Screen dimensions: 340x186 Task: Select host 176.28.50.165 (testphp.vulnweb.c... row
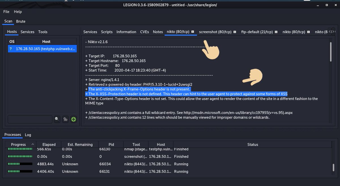[42, 49]
